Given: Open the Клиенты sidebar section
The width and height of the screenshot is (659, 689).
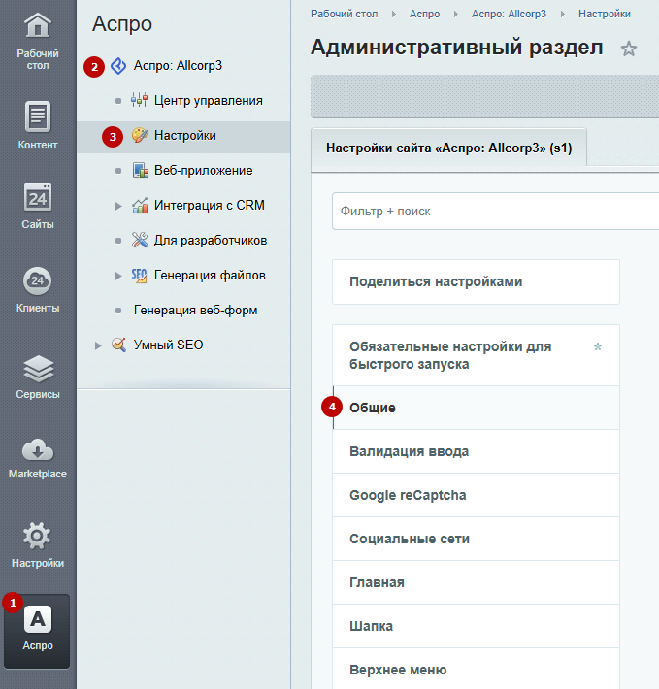Looking at the screenshot, I should click(x=38, y=290).
